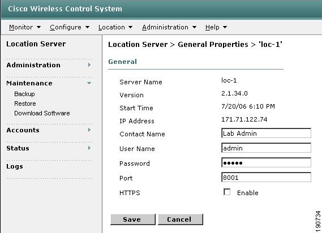Click the Monitor menu dropdown arrow
The height and width of the screenshot is (233, 322).
coord(38,27)
